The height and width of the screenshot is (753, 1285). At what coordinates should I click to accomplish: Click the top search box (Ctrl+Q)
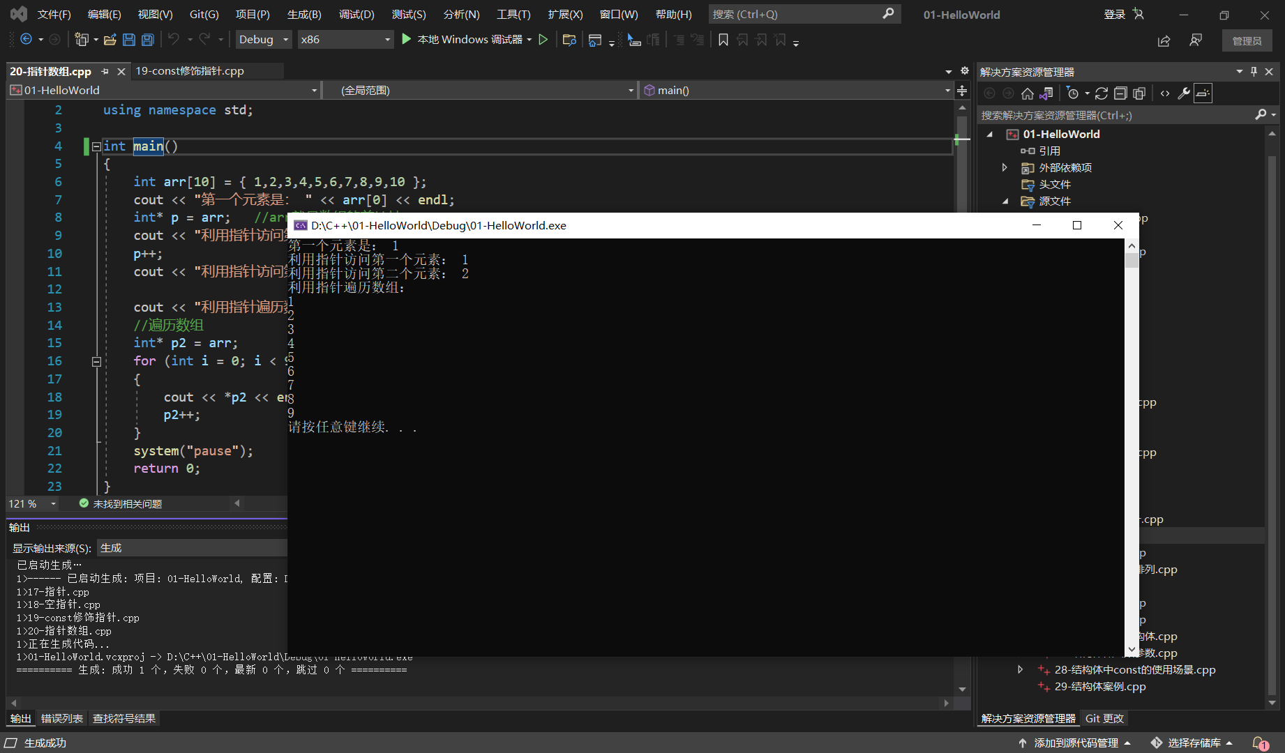coord(804,14)
